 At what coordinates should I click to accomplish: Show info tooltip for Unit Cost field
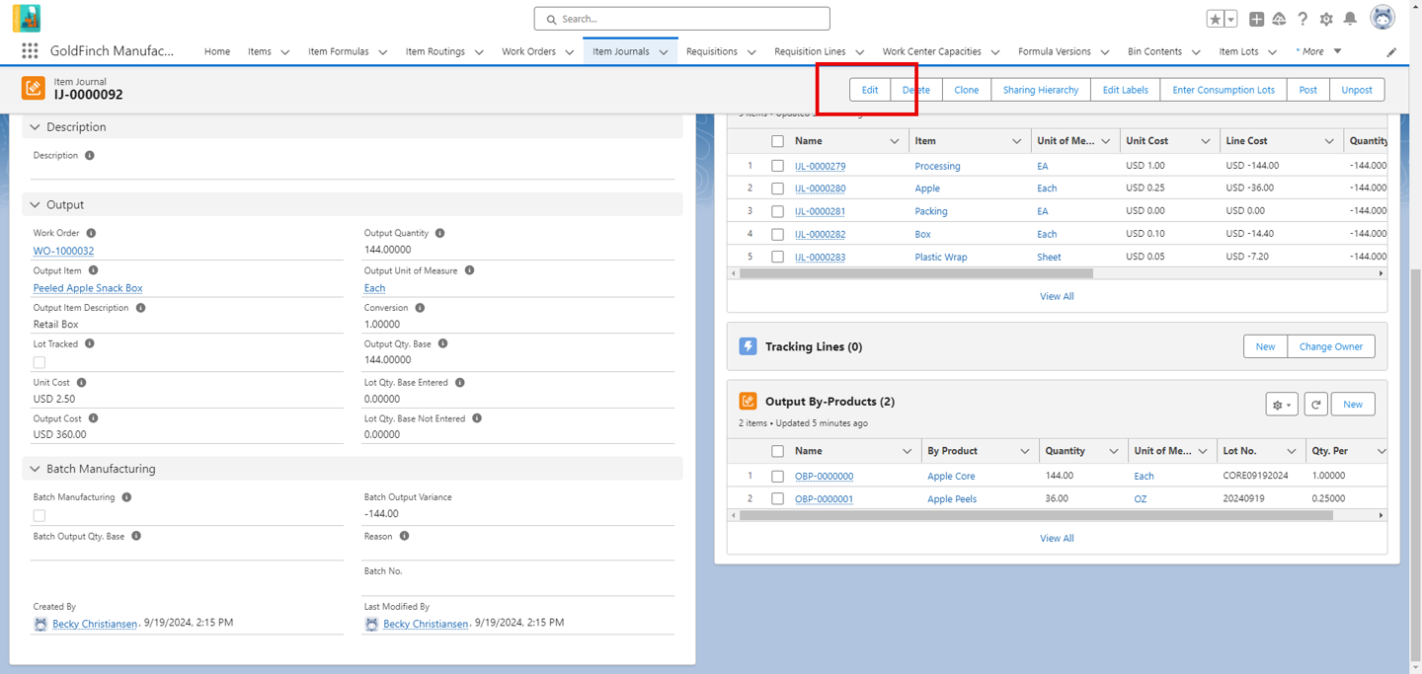[x=81, y=383]
